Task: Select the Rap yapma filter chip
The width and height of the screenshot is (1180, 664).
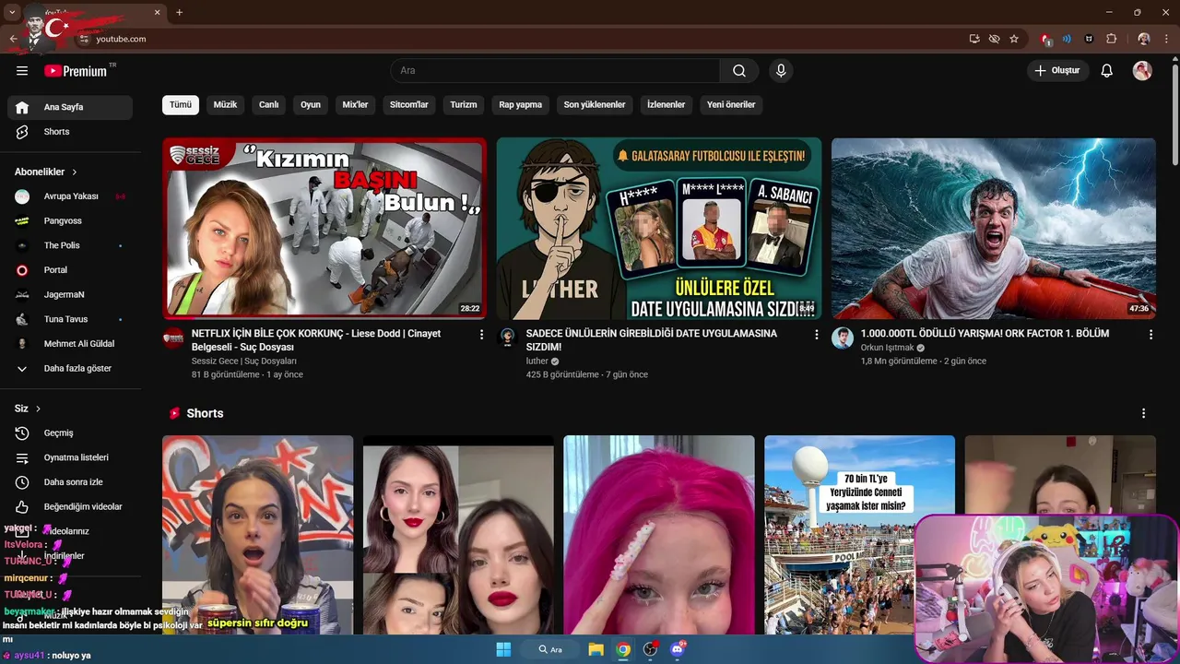Action: point(521,105)
